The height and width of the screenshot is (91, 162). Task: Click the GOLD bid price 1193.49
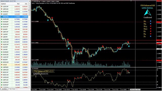coord(17,65)
